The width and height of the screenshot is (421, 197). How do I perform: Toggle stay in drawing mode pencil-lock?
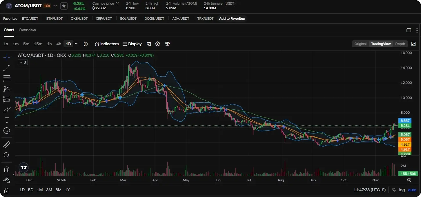click(x=7, y=180)
